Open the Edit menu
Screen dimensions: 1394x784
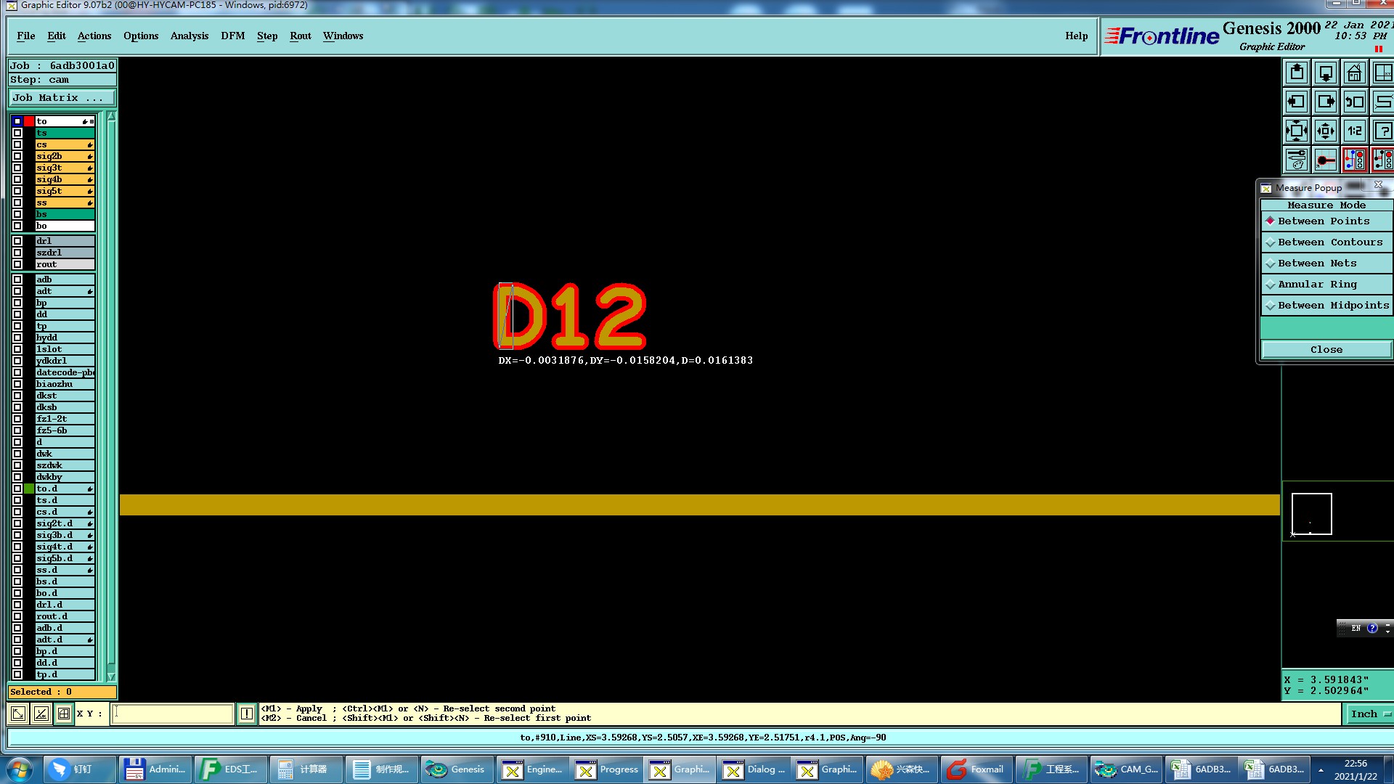click(57, 36)
